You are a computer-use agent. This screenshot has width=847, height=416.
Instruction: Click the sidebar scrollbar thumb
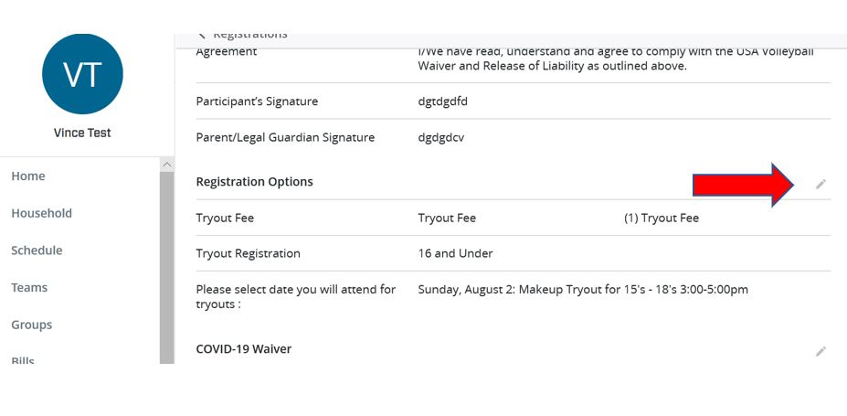(167, 267)
